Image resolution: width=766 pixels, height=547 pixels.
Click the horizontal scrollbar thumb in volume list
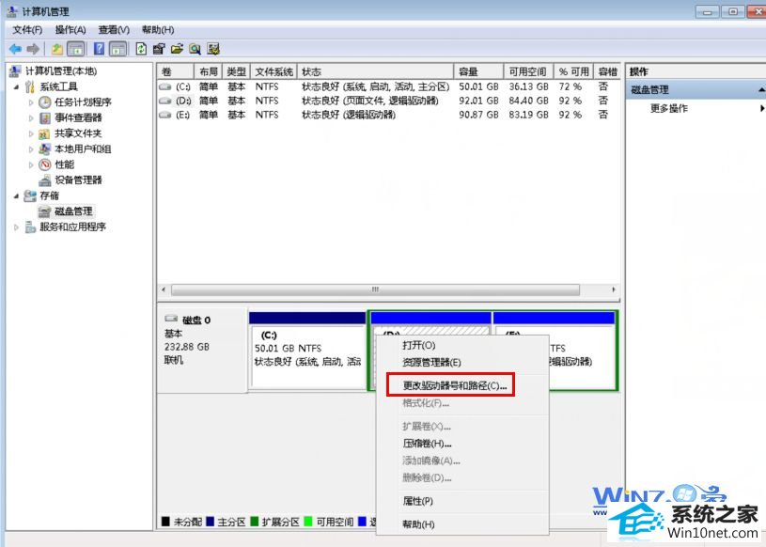[375, 290]
